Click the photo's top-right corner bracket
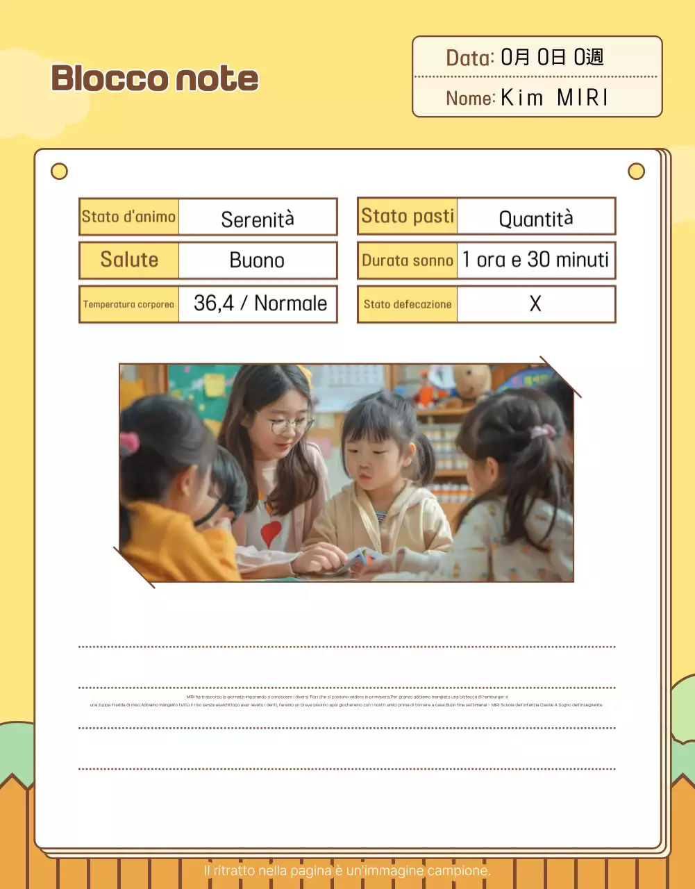This screenshot has height=889, width=695. (560, 377)
